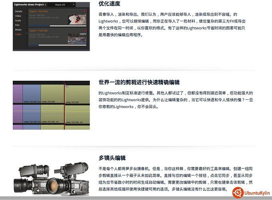Click the heading 世界一流的剪裁进行快速精确编辑
Image resolution: width=272 pixels, height=200 pixels.
(139, 82)
